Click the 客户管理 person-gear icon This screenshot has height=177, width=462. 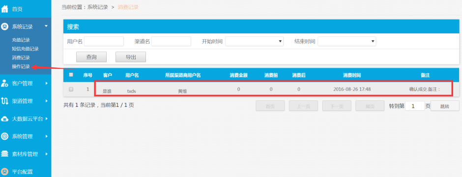pos(5,84)
